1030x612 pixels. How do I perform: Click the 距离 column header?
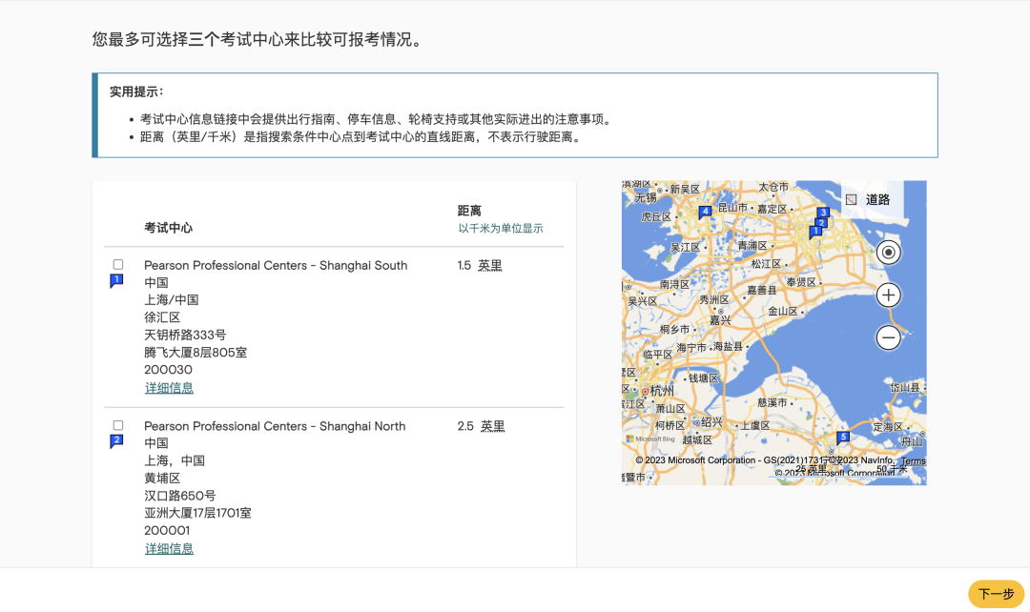click(x=469, y=211)
